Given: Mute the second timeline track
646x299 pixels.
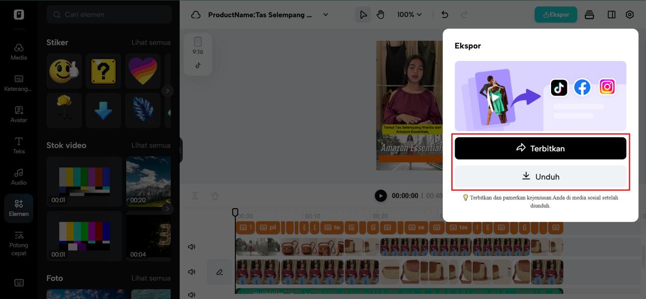Looking at the screenshot, I should [192, 272].
